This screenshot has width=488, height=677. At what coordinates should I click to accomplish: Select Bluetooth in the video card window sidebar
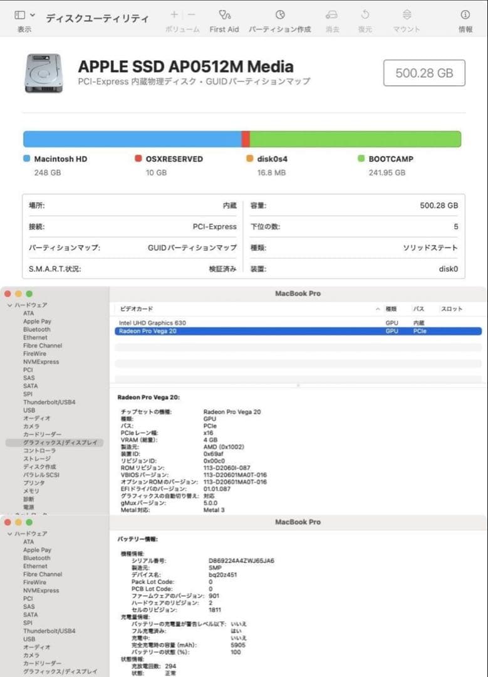click(x=37, y=330)
